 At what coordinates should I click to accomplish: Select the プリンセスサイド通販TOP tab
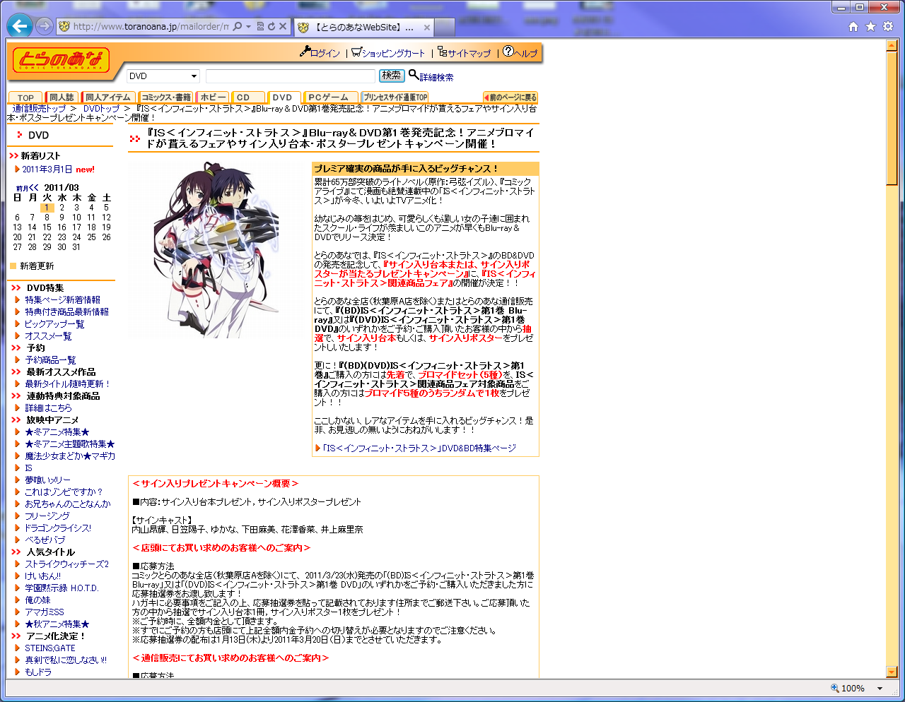click(x=395, y=97)
